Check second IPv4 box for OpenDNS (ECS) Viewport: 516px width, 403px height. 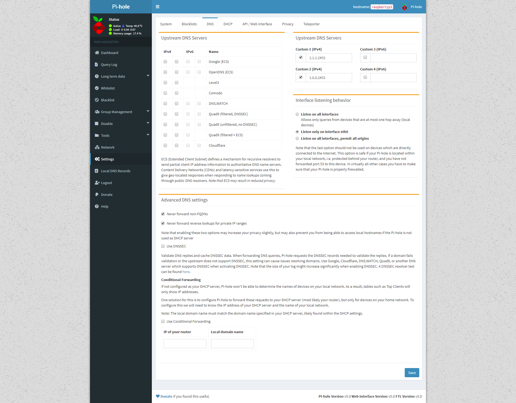click(x=177, y=72)
